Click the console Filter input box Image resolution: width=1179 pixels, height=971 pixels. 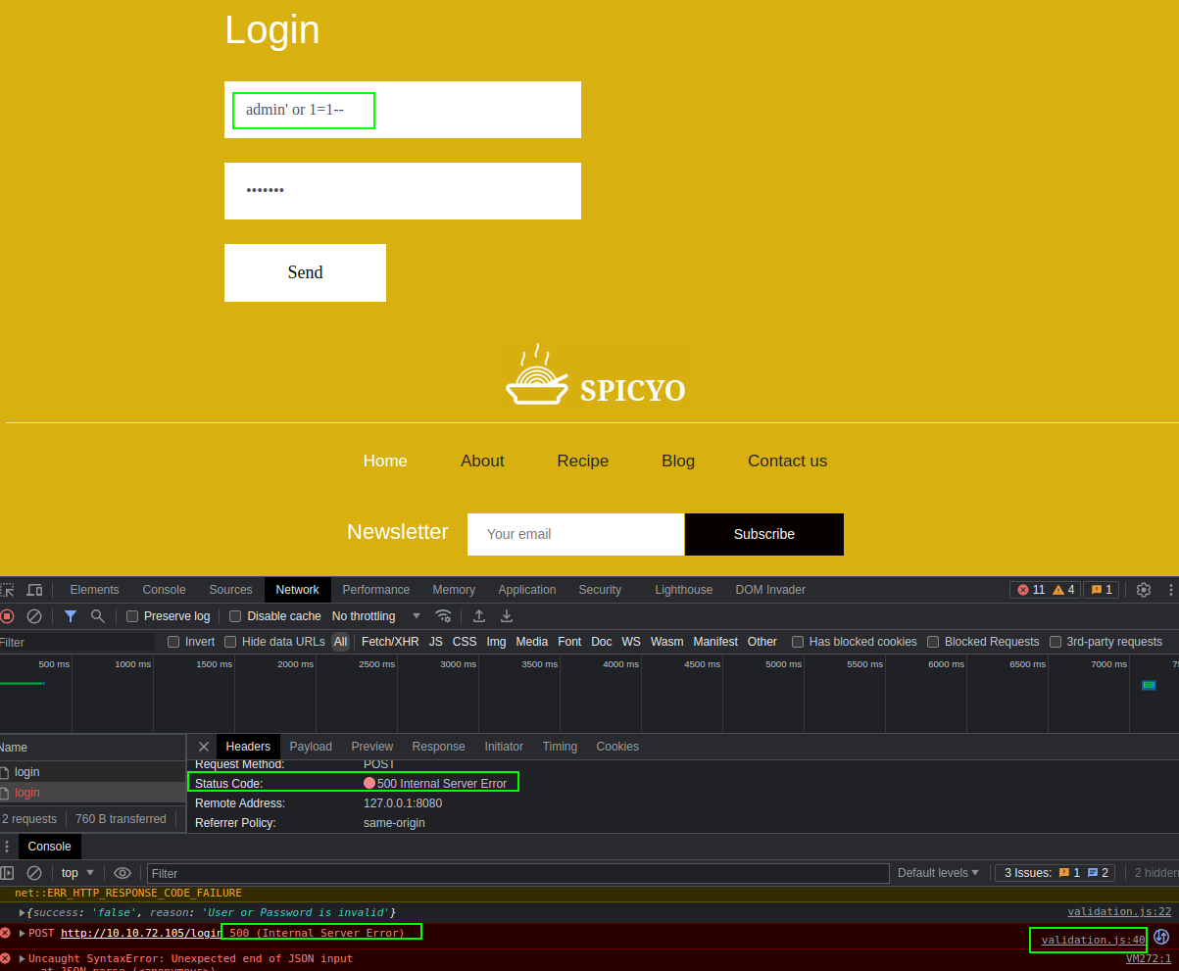517,873
